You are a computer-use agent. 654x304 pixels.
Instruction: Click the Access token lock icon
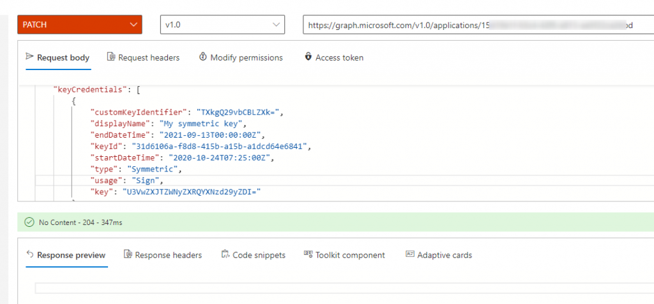click(x=308, y=56)
